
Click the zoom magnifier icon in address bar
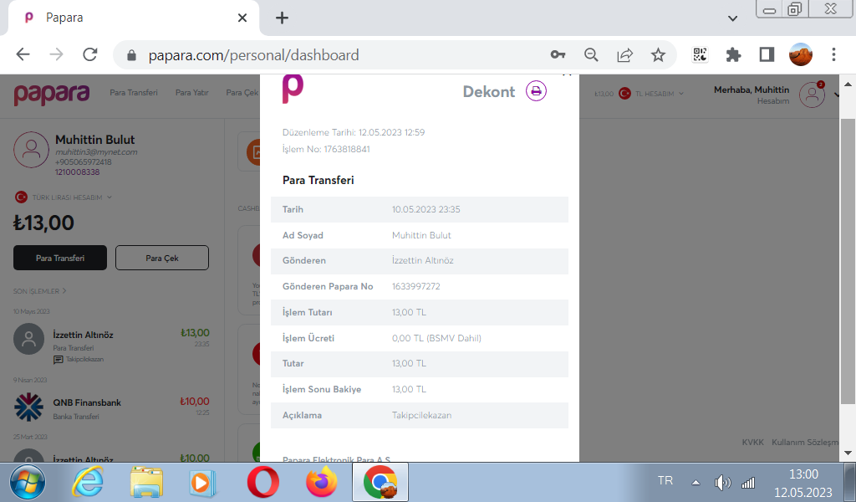(591, 54)
